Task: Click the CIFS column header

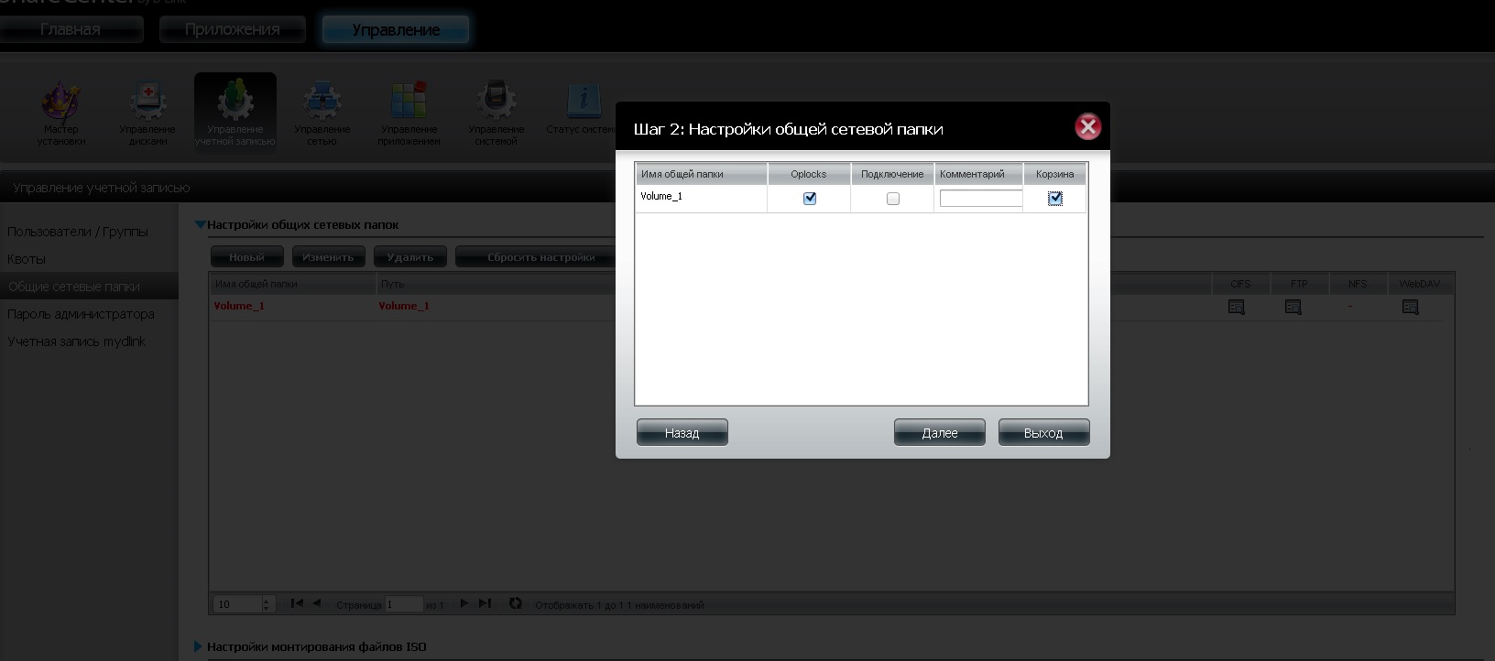Action: point(1240,284)
